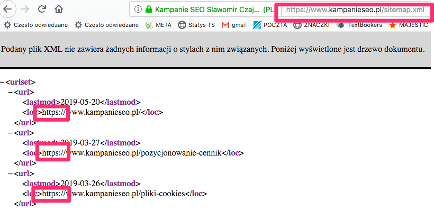
Task: Click loc URL ending pliki-cookies
Action: [113, 194]
